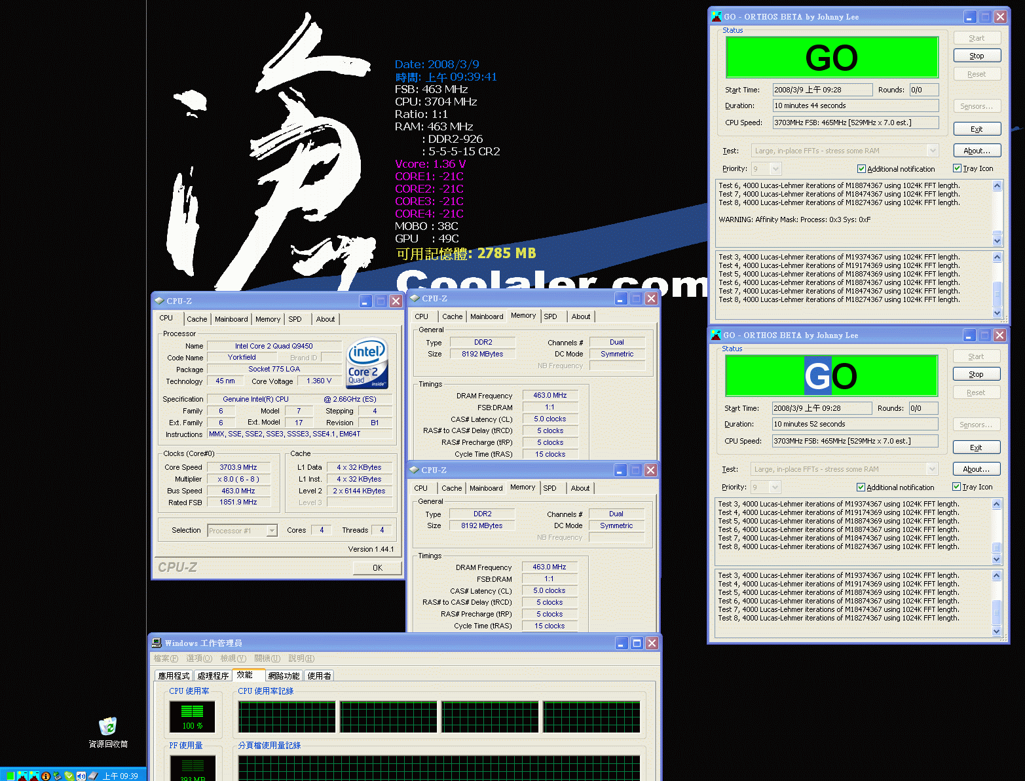Viewport: 1025px width, 781px height.
Task: Click the Intel Core 2 Quad logo
Action: coord(367,363)
